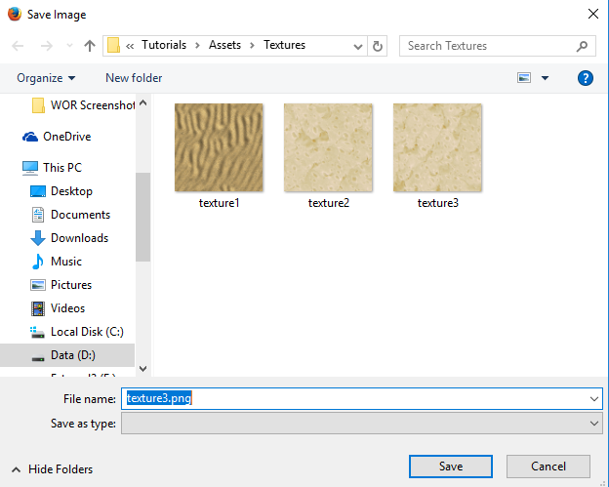Click the Save button
609x487 pixels.
(x=451, y=467)
